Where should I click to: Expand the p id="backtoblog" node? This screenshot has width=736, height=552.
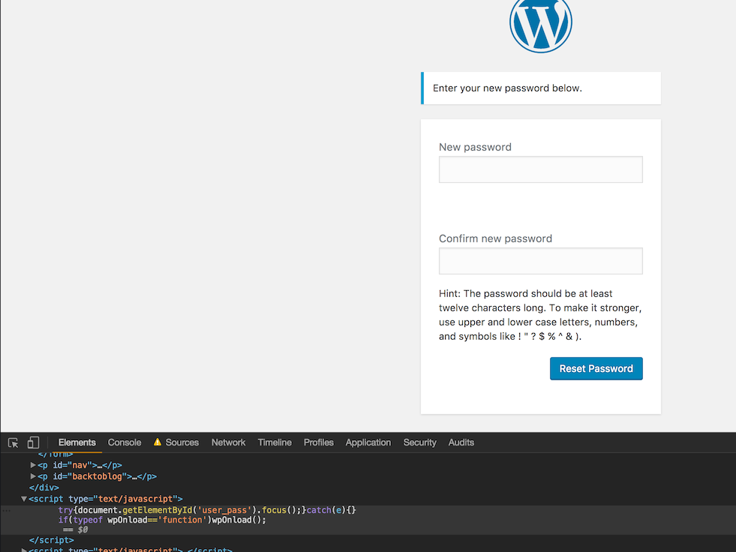33,476
